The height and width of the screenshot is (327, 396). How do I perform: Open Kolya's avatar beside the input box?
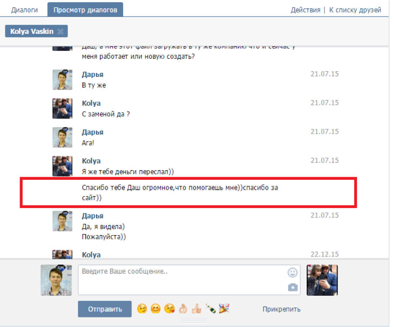pos(322,280)
